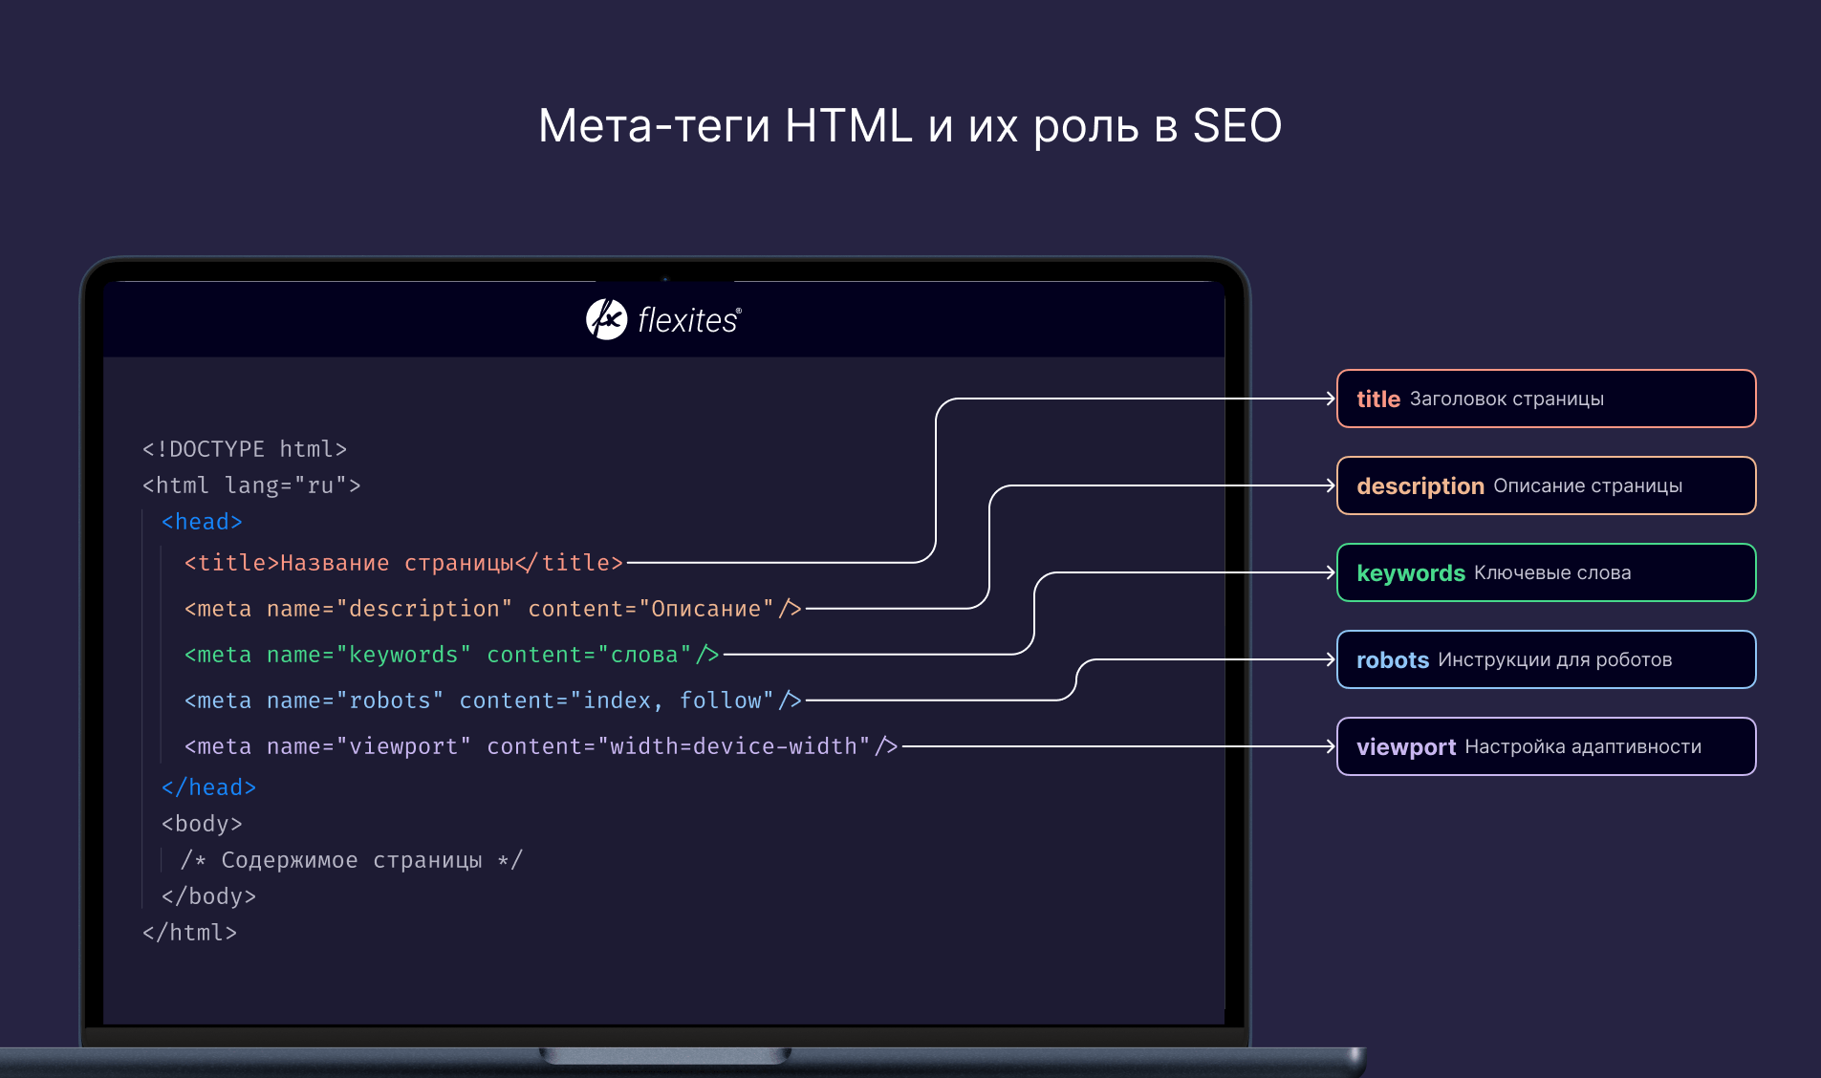The width and height of the screenshot is (1821, 1078).
Task: Click the title tag code line
Action: coord(403,563)
